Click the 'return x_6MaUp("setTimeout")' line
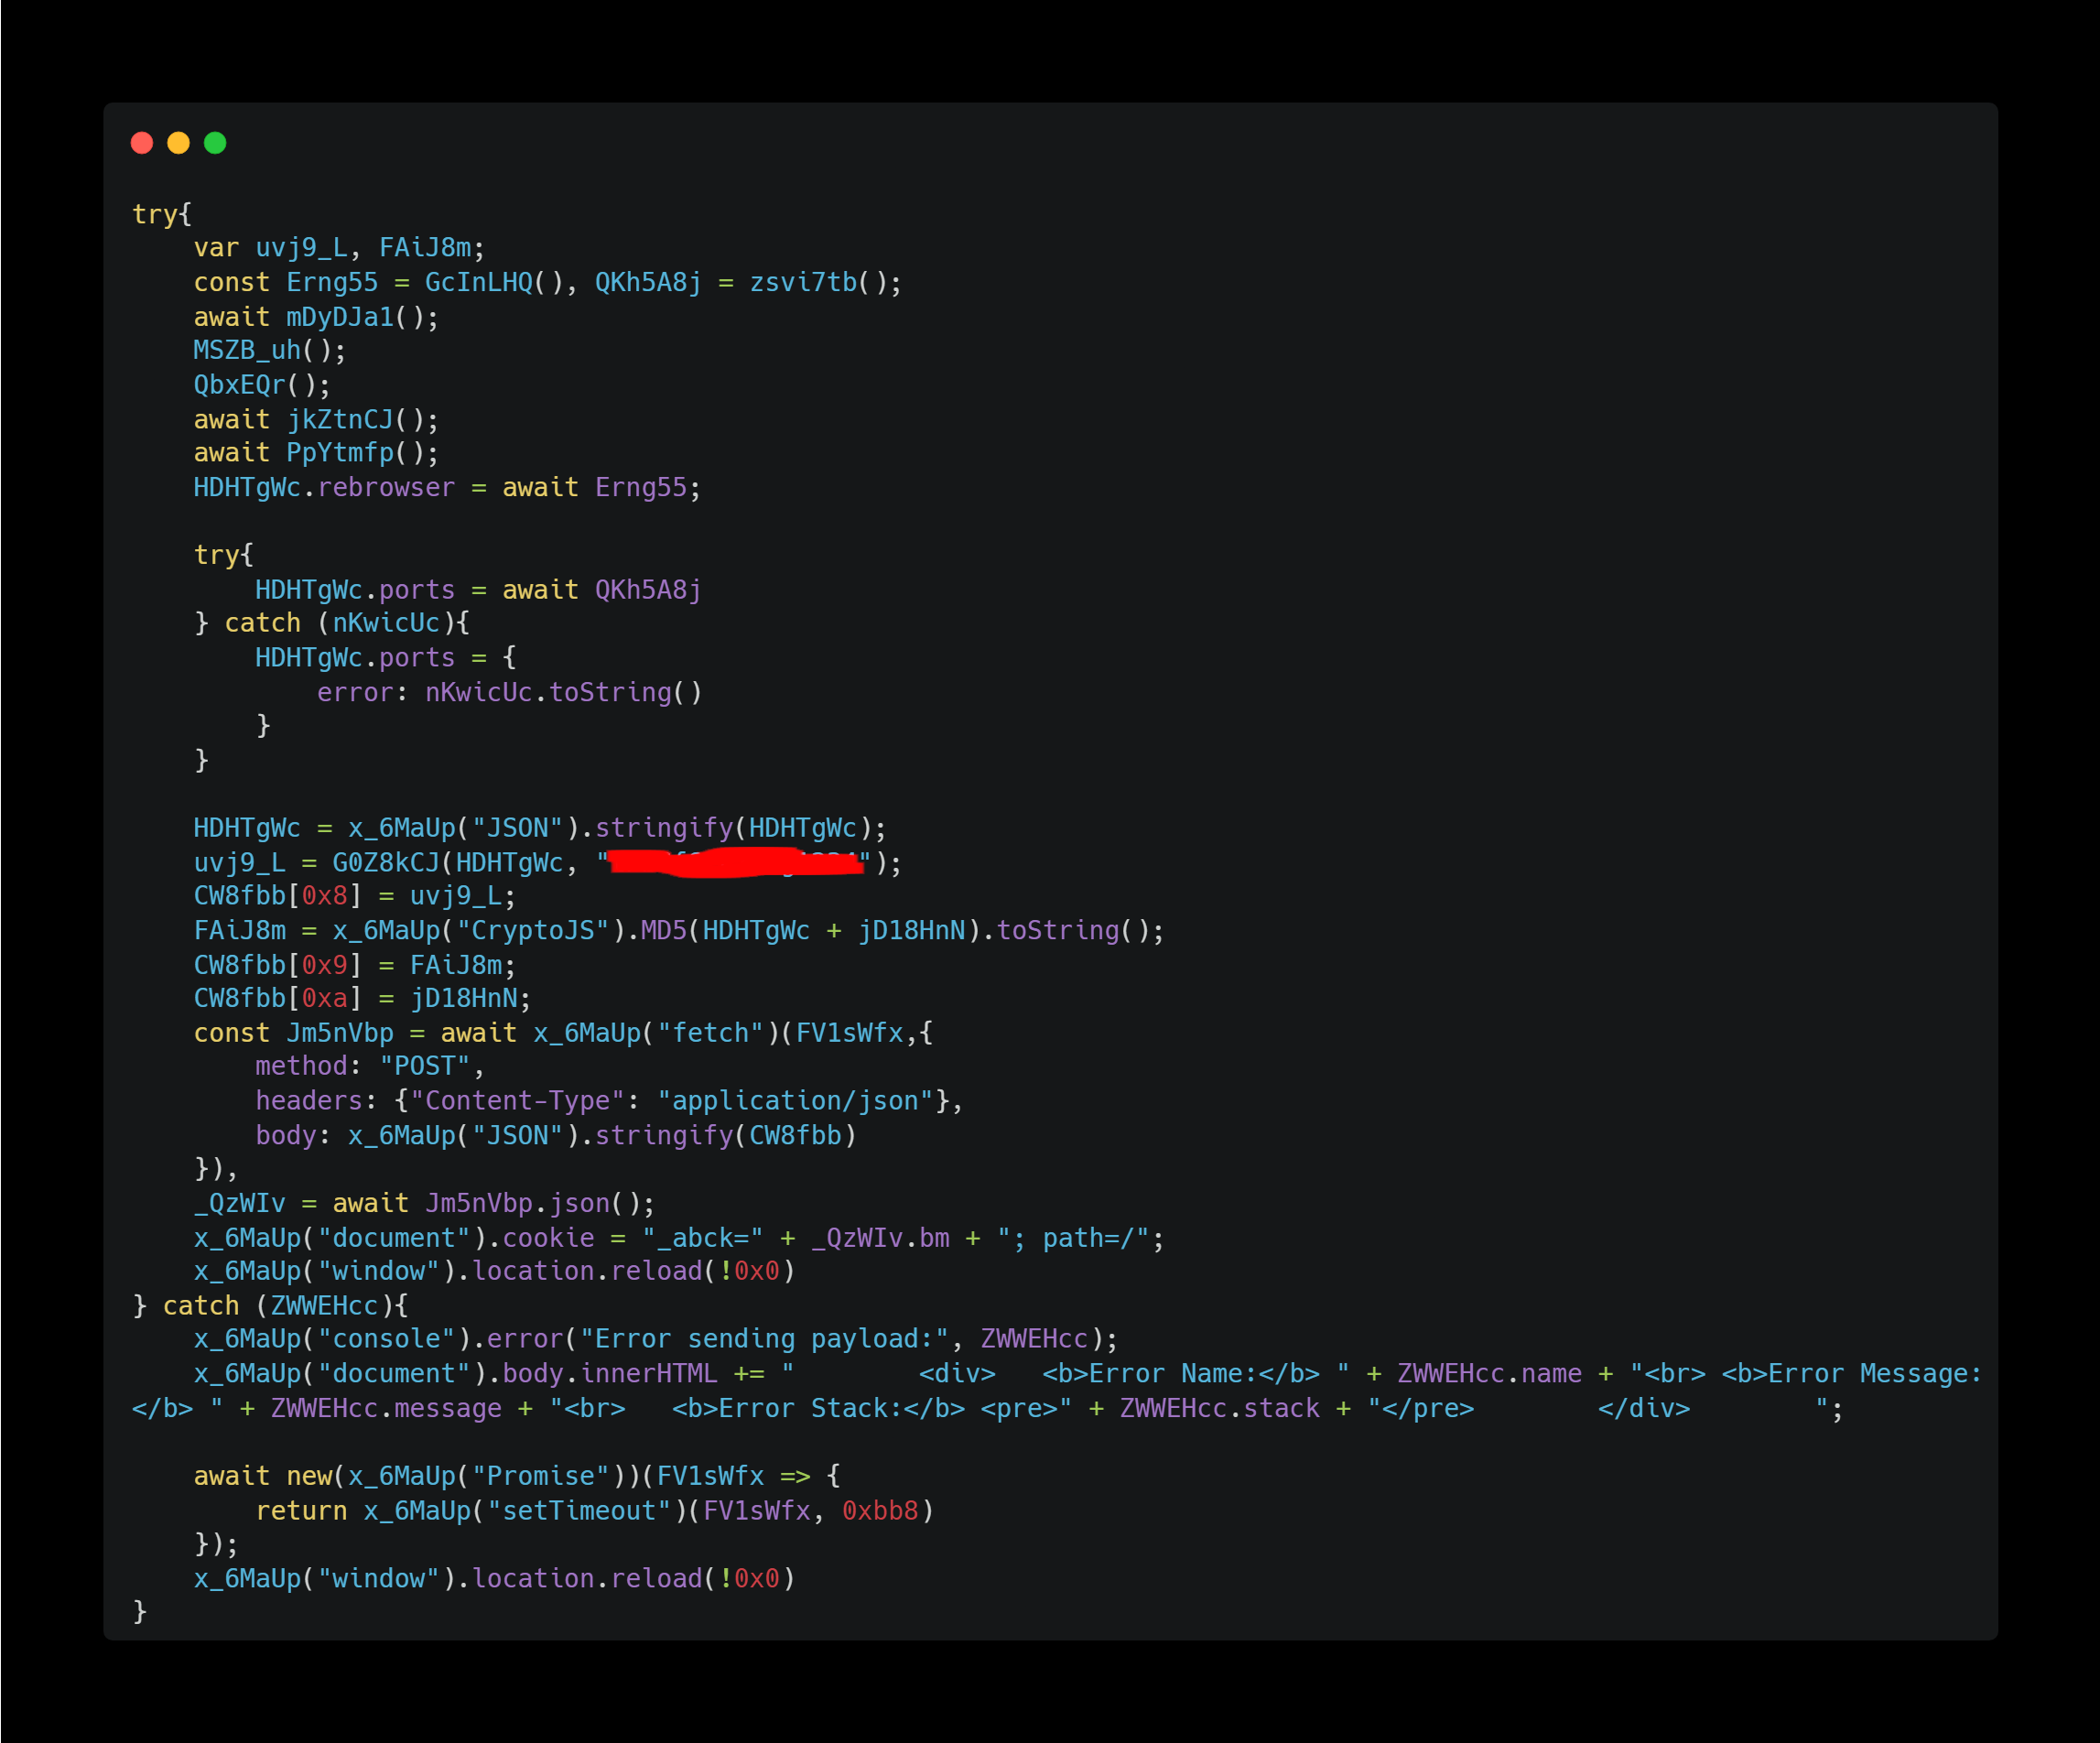The width and height of the screenshot is (2100, 1743). [x=595, y=1511]
